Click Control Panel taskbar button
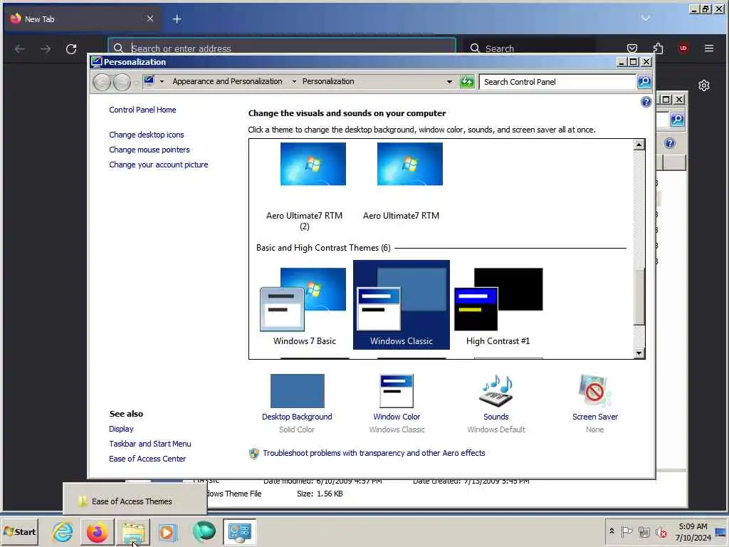 [x=239, y=531]
